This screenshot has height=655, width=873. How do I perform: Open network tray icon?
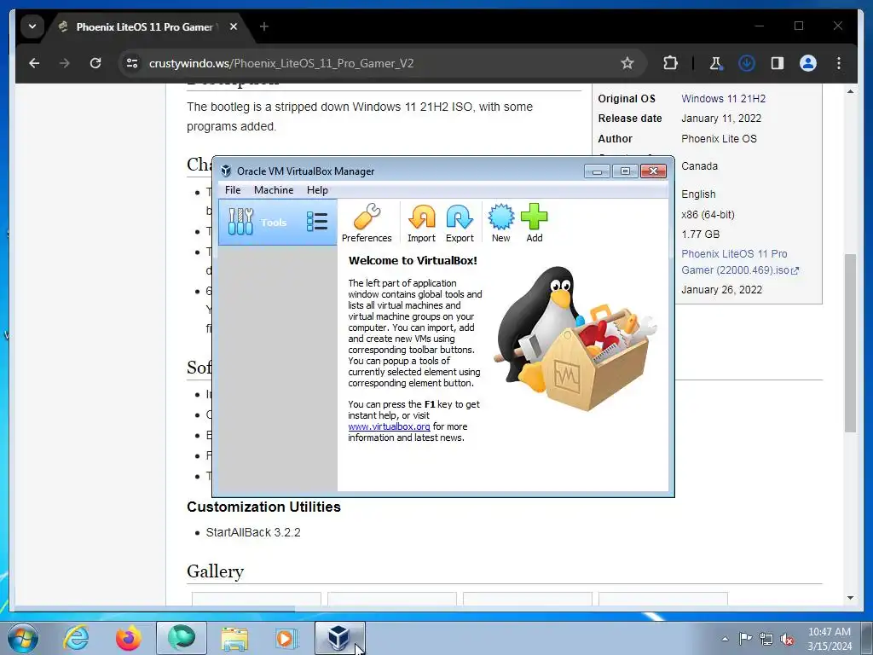pyautogui.click(x=766, y=639)
